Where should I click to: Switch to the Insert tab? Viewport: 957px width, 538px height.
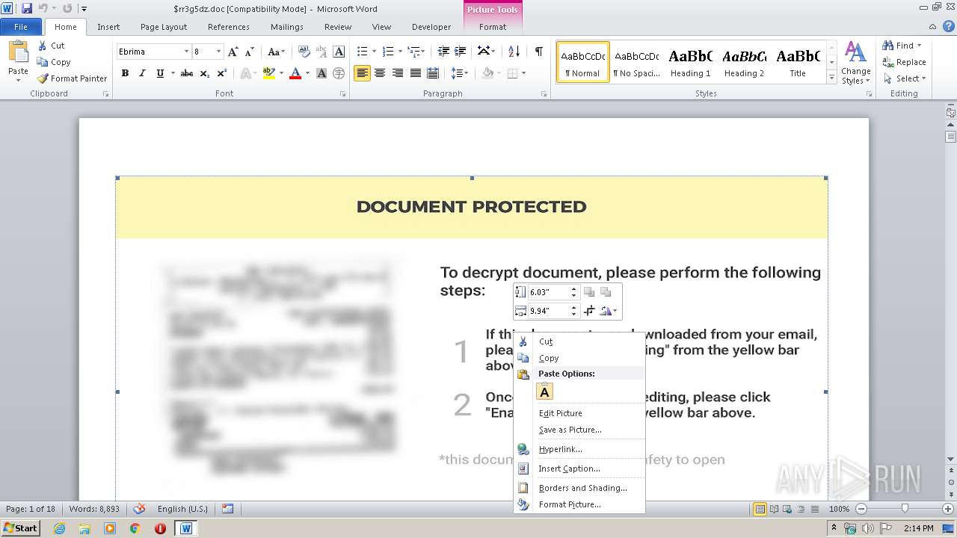[108, 27]
